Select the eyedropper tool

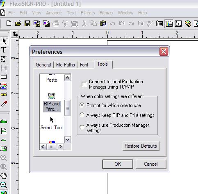pyautogui.click(x=4, y=104)
